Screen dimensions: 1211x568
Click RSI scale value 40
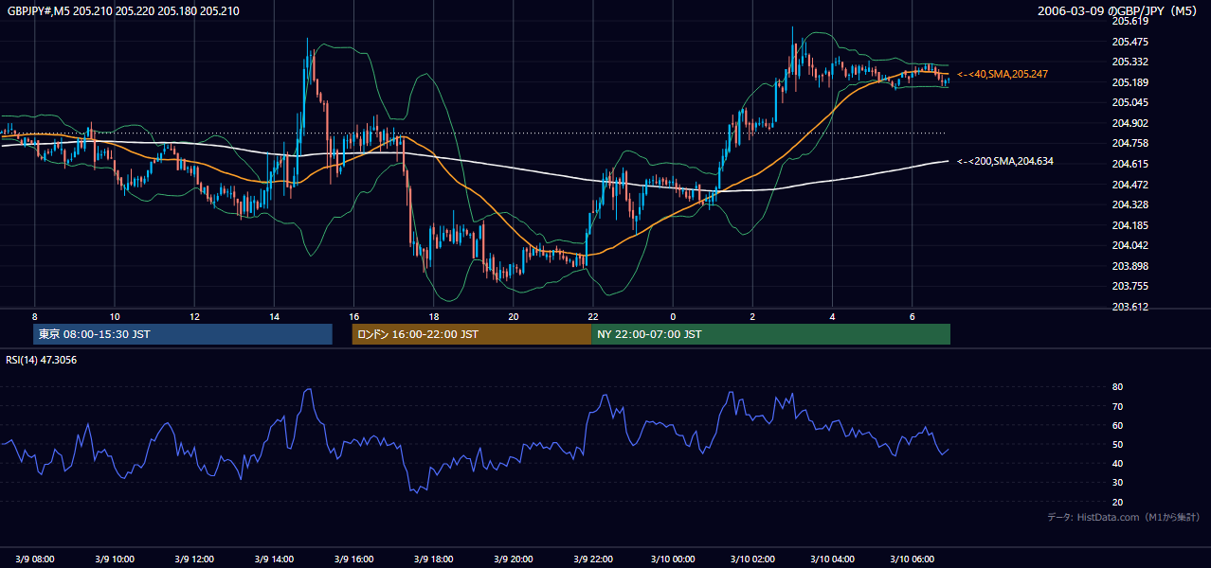pos(1118,463)
